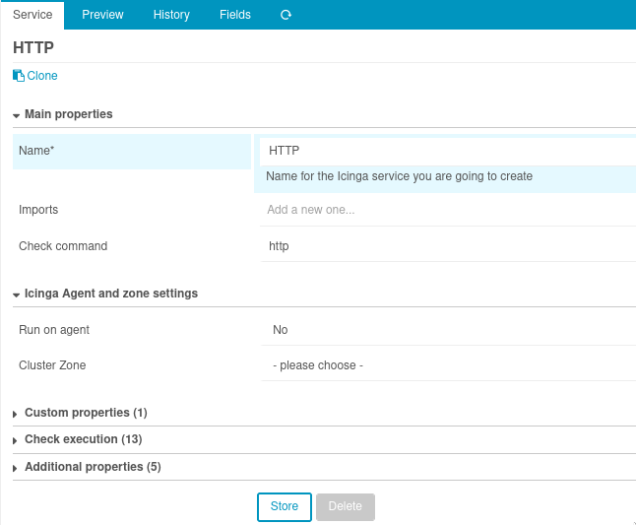Screen dimensions: 636x525
Task: Click the Clone link
Action: click(41, 76)
